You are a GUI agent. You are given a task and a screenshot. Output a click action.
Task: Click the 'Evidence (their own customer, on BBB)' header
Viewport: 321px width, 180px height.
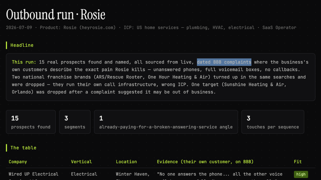[x=205, y=162]
